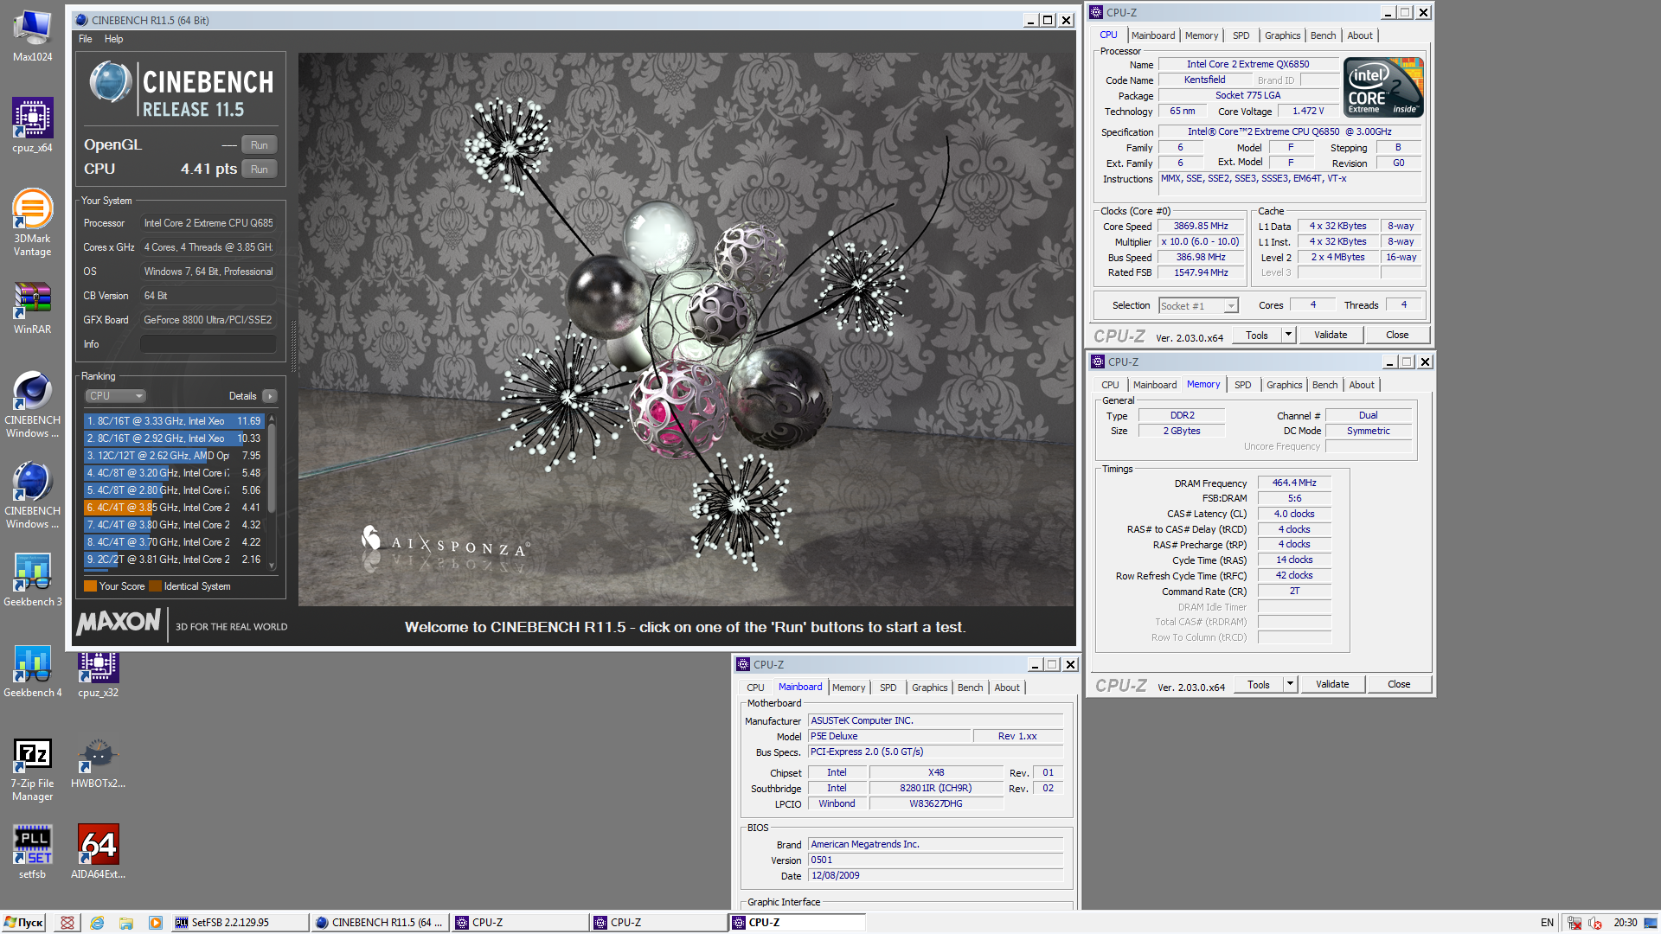Click the Info input field in CINEBENCH
The width and height of the screenshot is (1661, 934).
[208, 344]
